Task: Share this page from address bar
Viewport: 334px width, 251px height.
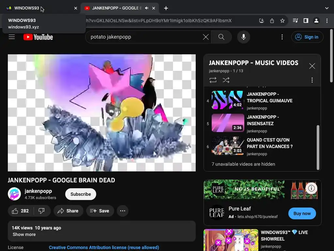Action: click(272, 21)
